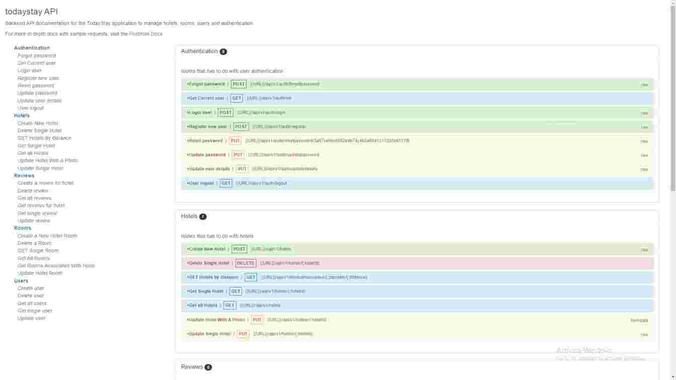Select Get Single Hotel in the sidebar

pyautogui.click(x=36, y=145)
